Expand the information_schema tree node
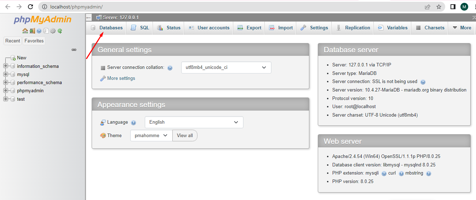The image size is (476, 200). coord(5,66)
